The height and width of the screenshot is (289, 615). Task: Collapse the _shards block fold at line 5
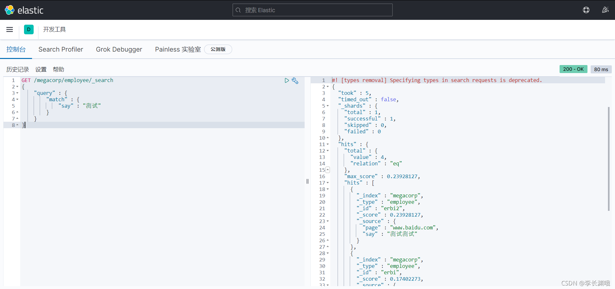pyautogui.click(x=328, y=106)
